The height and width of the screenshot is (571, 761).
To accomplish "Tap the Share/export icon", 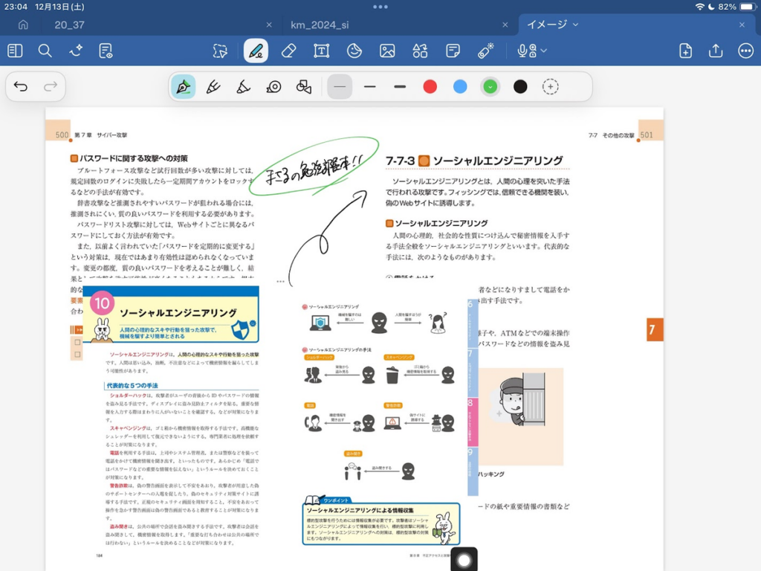I will pos(716,51).
